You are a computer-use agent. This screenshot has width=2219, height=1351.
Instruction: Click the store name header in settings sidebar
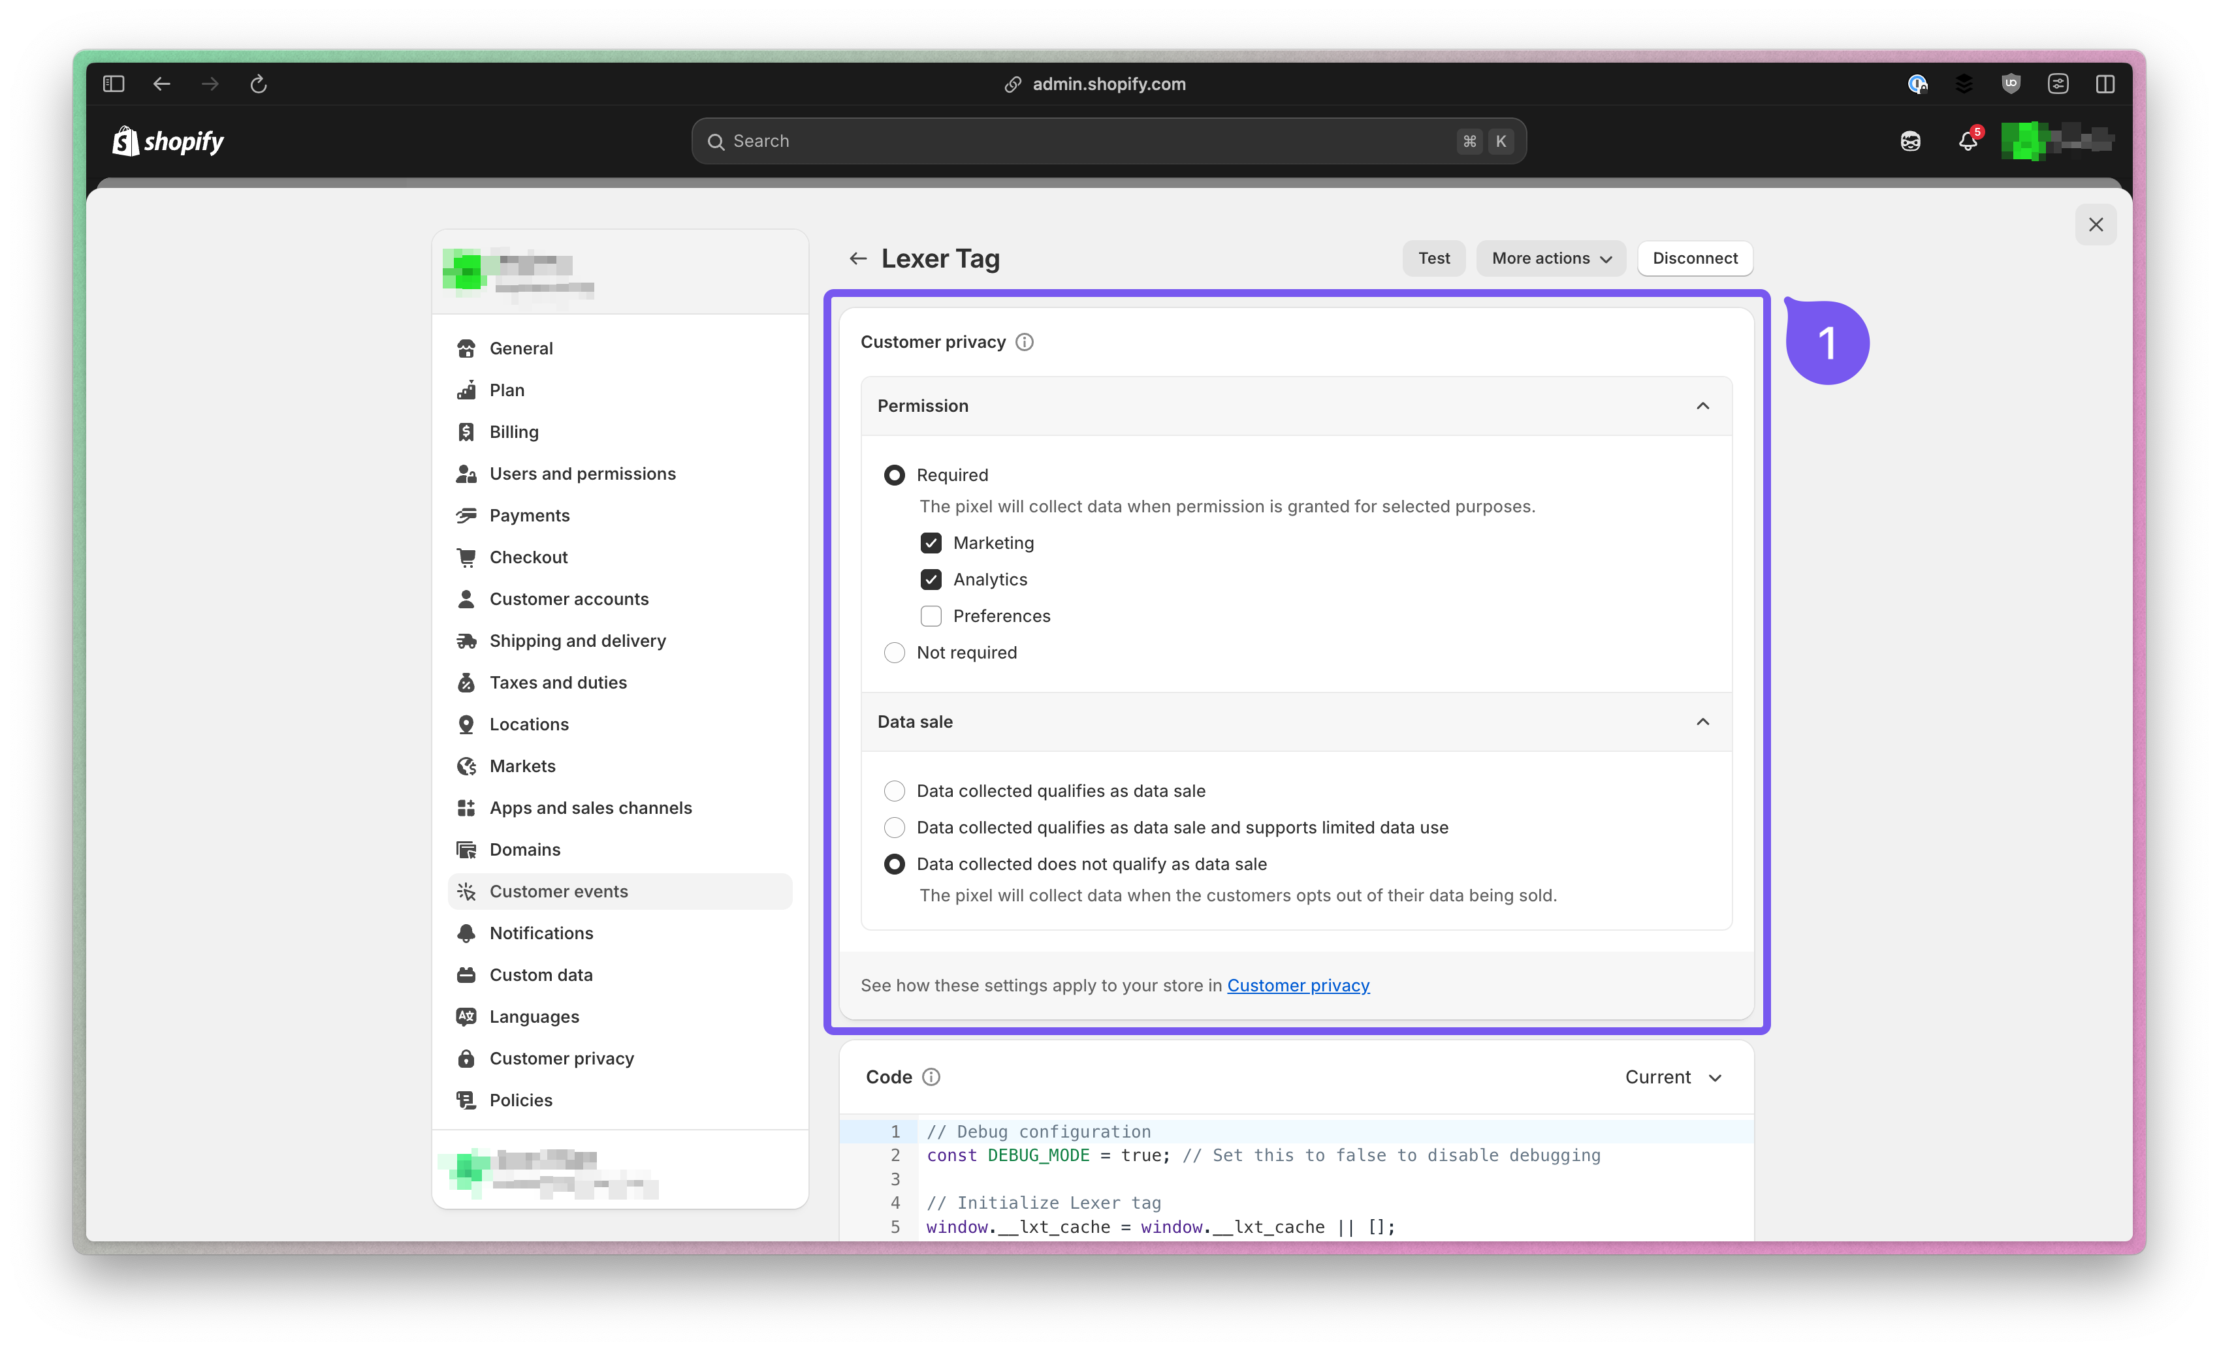click(620, 273)
